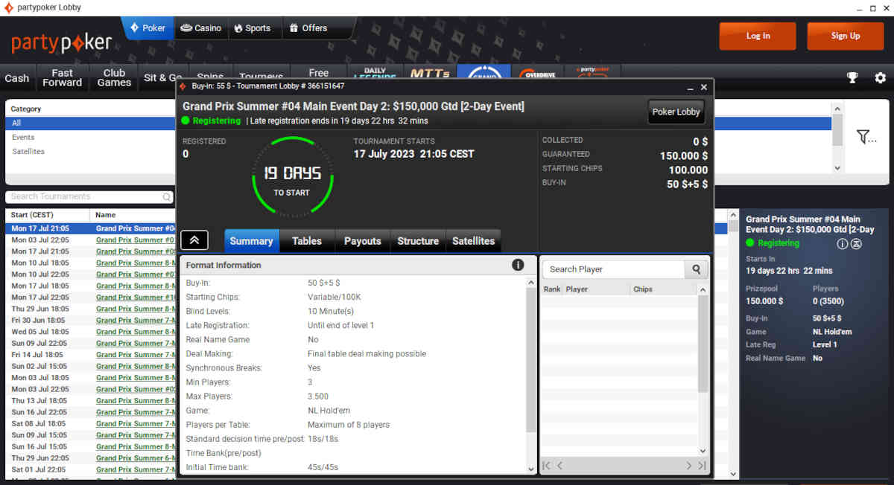Go to first page of player list
894x485 pixels.
pos(546,466)
